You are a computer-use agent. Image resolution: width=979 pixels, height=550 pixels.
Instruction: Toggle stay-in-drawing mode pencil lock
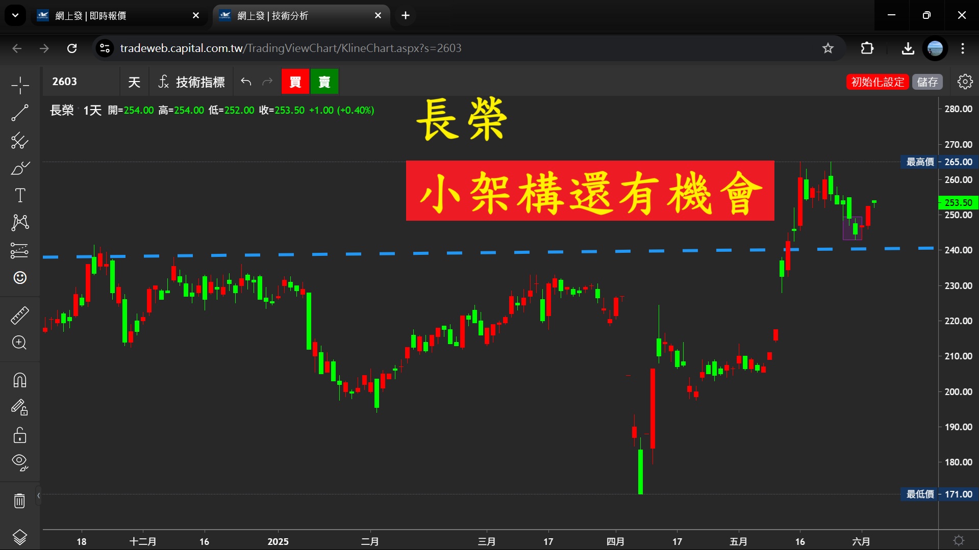click(x=20, y=407)
